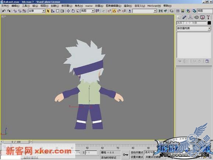The image size is (213, 160).
Task: Switch to the Utilities hammer panel tab
Action: click(208, 17)
